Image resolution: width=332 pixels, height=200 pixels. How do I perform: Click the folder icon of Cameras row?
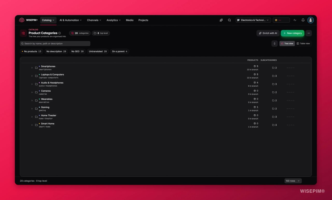click(36, 92)
